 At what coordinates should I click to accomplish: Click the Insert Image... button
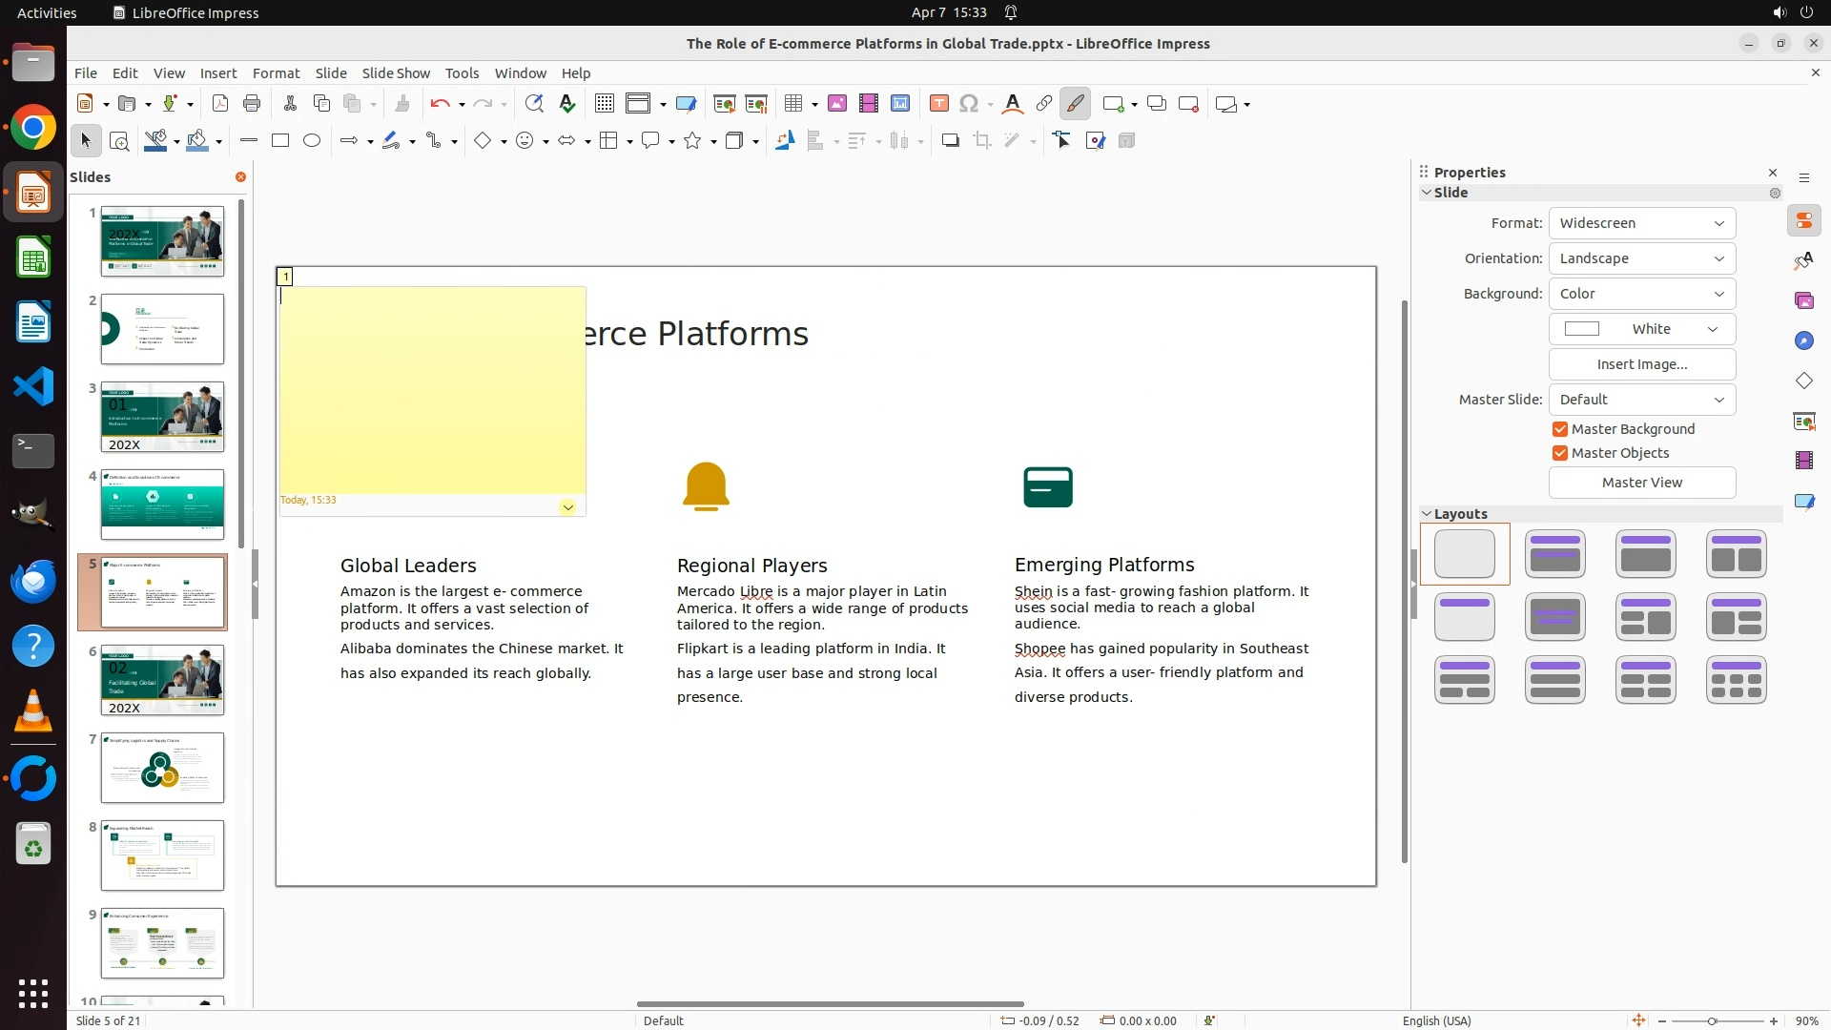[1641, 364]
